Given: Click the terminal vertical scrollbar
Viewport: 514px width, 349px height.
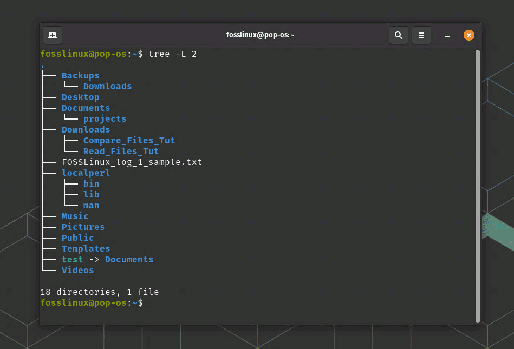Looking at the screenshot, I should point(477,184).
